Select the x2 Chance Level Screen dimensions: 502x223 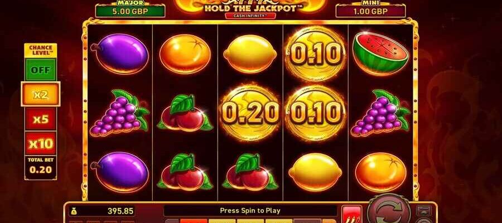click(41, 94)
